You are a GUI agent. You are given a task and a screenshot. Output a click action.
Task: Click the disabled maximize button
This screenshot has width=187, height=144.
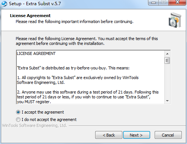pos(164,3)
